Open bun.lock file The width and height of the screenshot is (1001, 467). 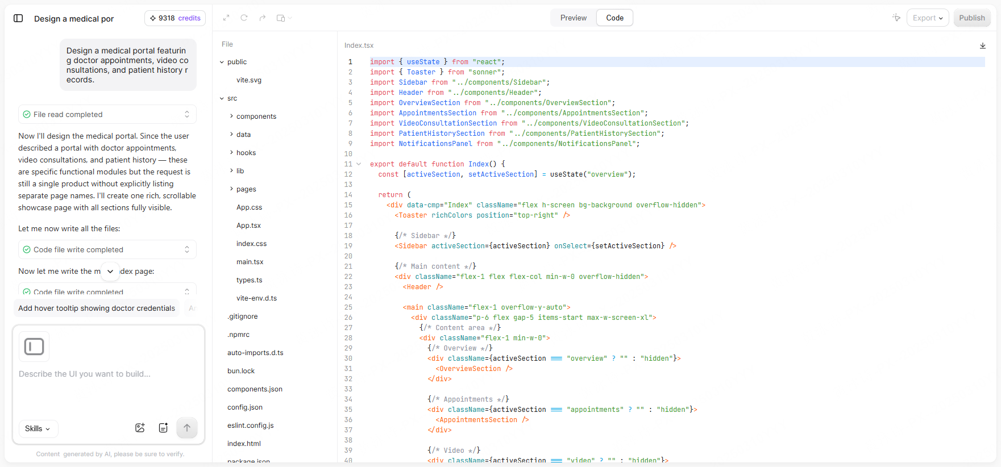pos(241,371)
